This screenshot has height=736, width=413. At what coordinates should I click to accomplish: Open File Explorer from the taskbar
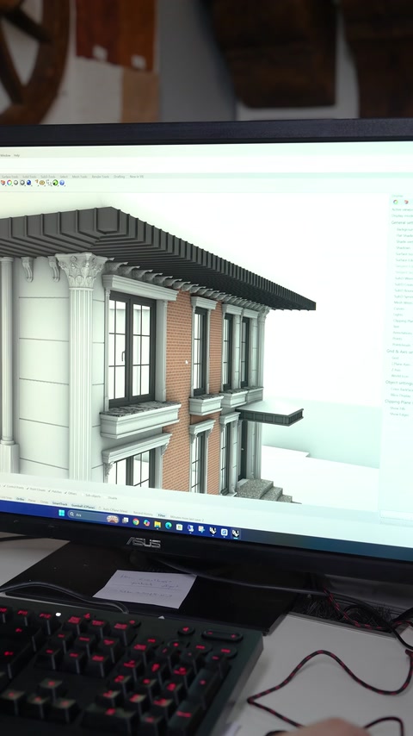coord(157,524)
